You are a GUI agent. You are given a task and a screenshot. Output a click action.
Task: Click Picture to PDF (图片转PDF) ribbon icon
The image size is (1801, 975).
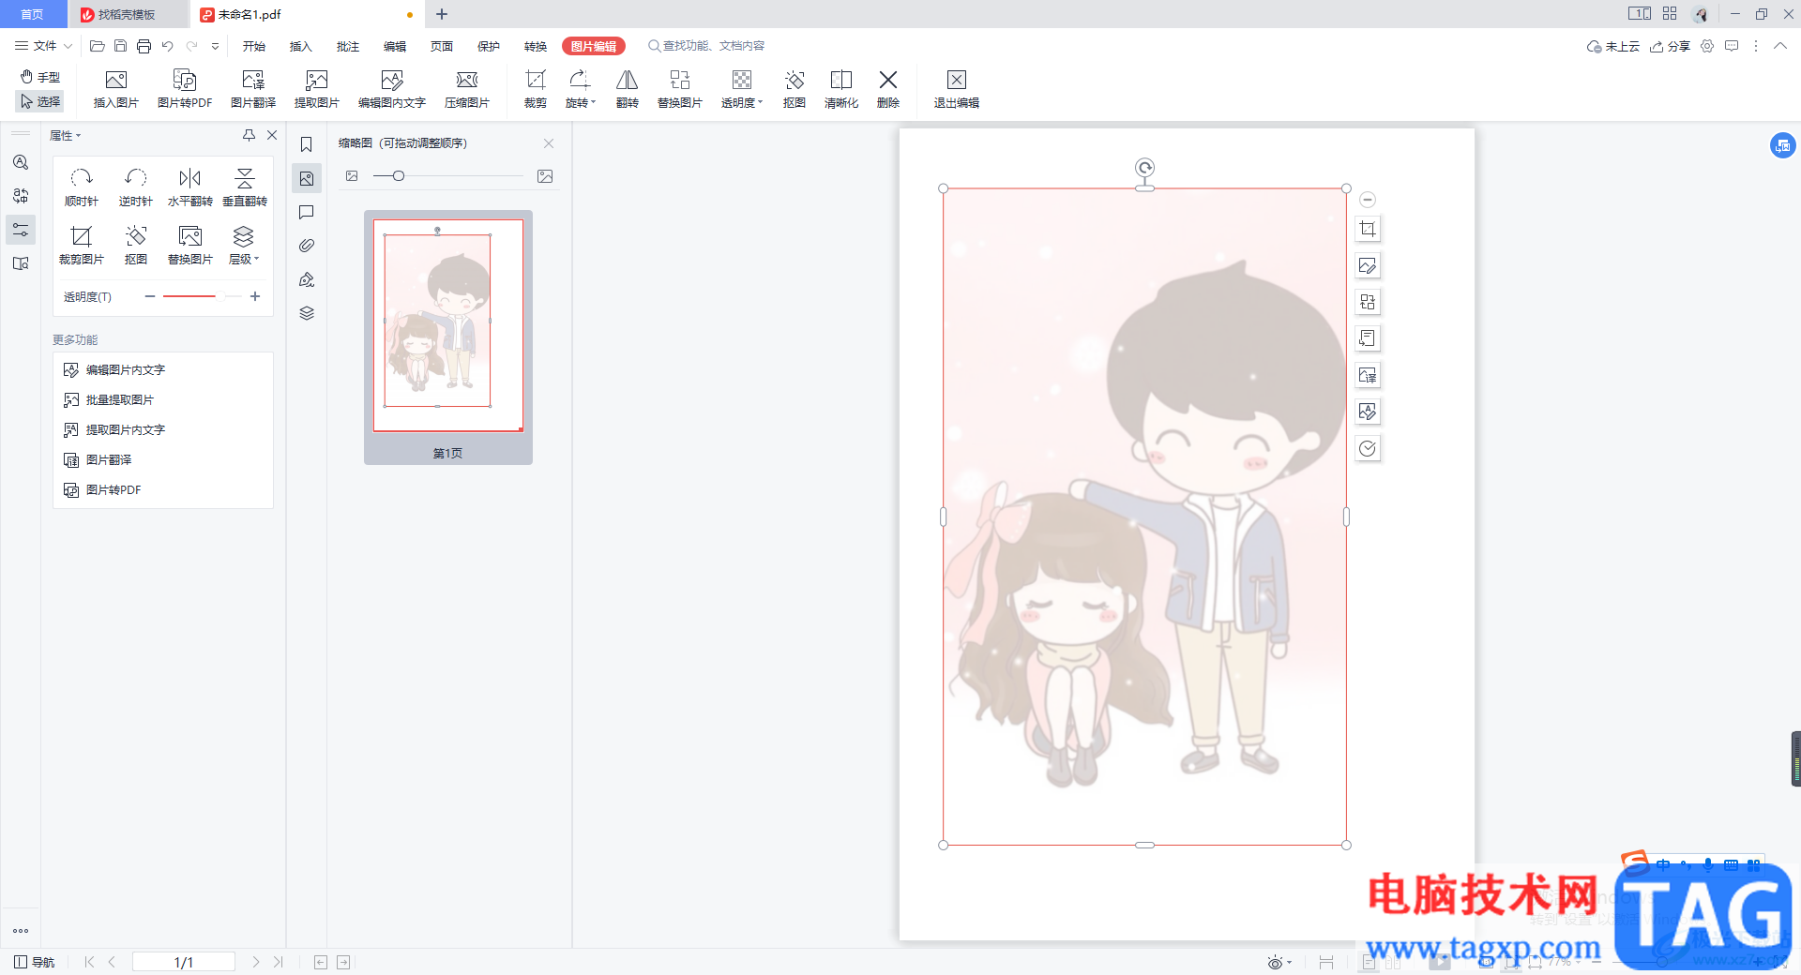coord(185,89)
